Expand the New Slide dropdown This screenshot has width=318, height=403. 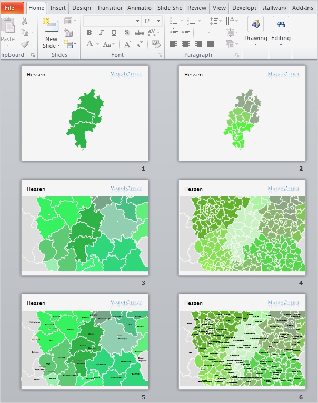59,46
